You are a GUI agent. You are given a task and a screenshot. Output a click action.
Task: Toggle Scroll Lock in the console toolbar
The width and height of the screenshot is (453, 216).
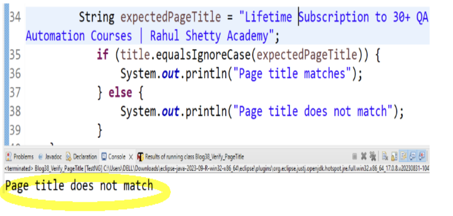tap(394, 156)
